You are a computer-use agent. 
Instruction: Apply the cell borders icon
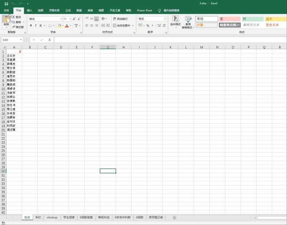coord(50,26)
